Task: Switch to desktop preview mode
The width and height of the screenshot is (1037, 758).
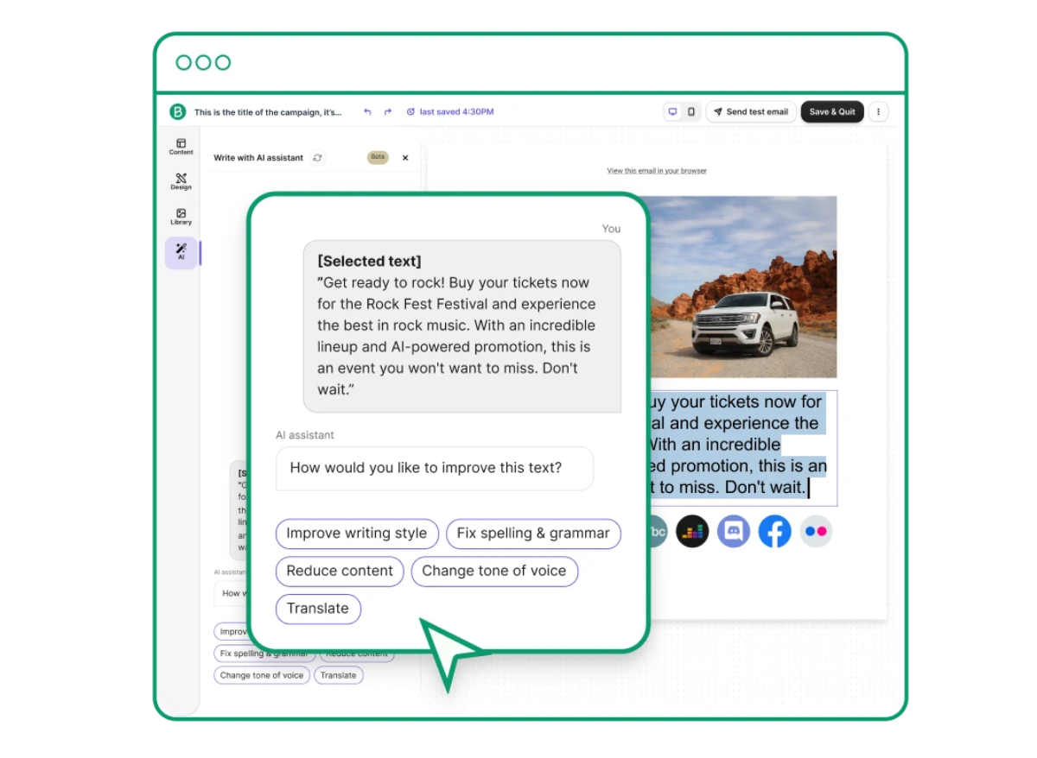Action: click(673, 111)
